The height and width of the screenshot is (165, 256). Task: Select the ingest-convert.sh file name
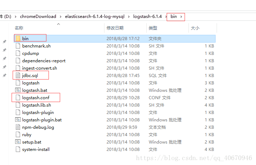point(39,68)
